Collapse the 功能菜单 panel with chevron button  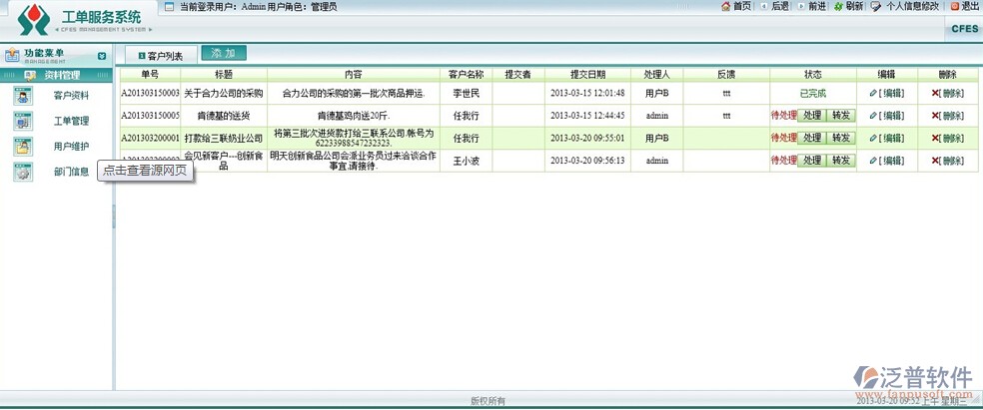102,56
